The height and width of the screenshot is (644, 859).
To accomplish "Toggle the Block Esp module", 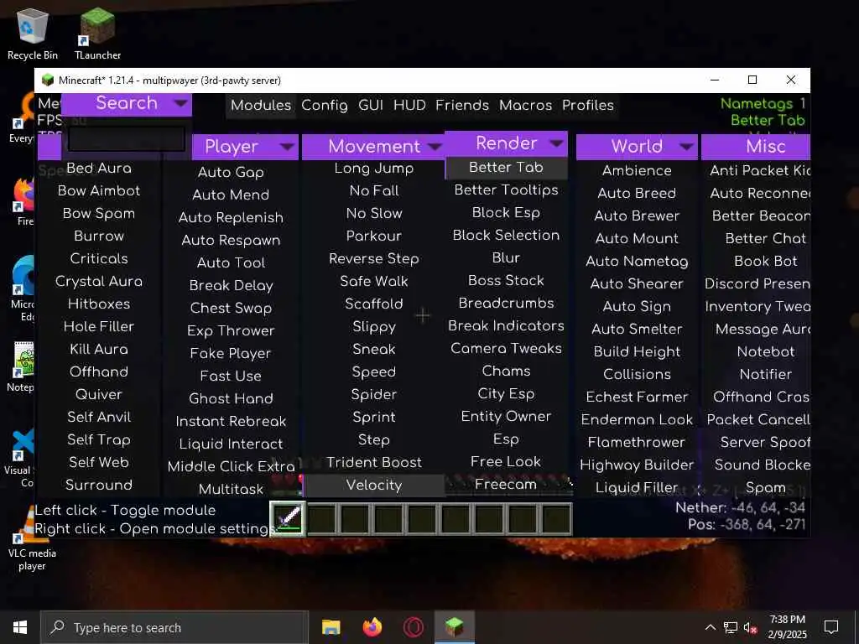I will pyautogui.click(x=506, y=212).
